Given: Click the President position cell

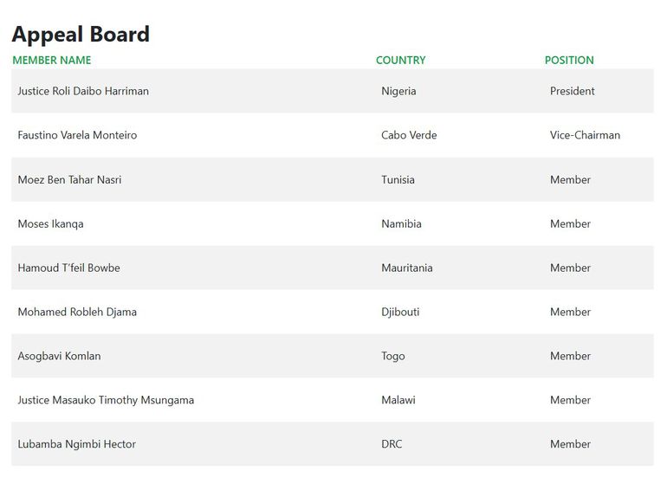Looking at the screenshot, I should [x=572, y=91].
